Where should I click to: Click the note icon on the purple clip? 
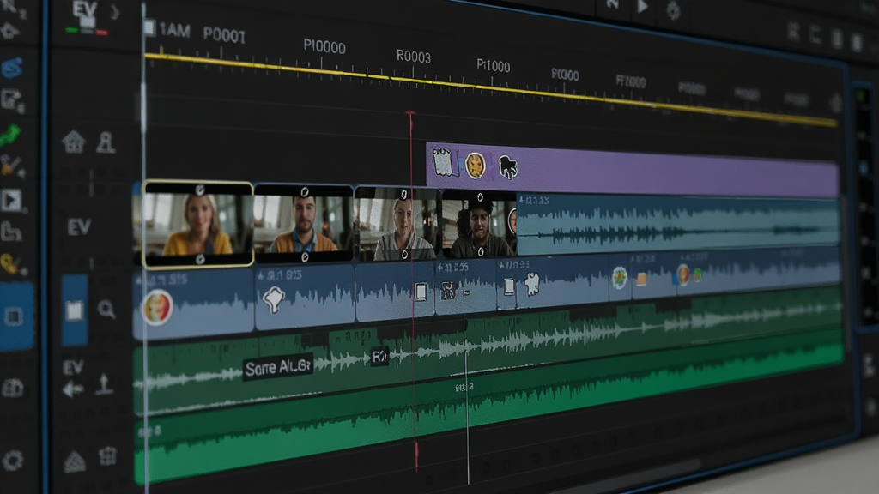[x=442, y=163]
